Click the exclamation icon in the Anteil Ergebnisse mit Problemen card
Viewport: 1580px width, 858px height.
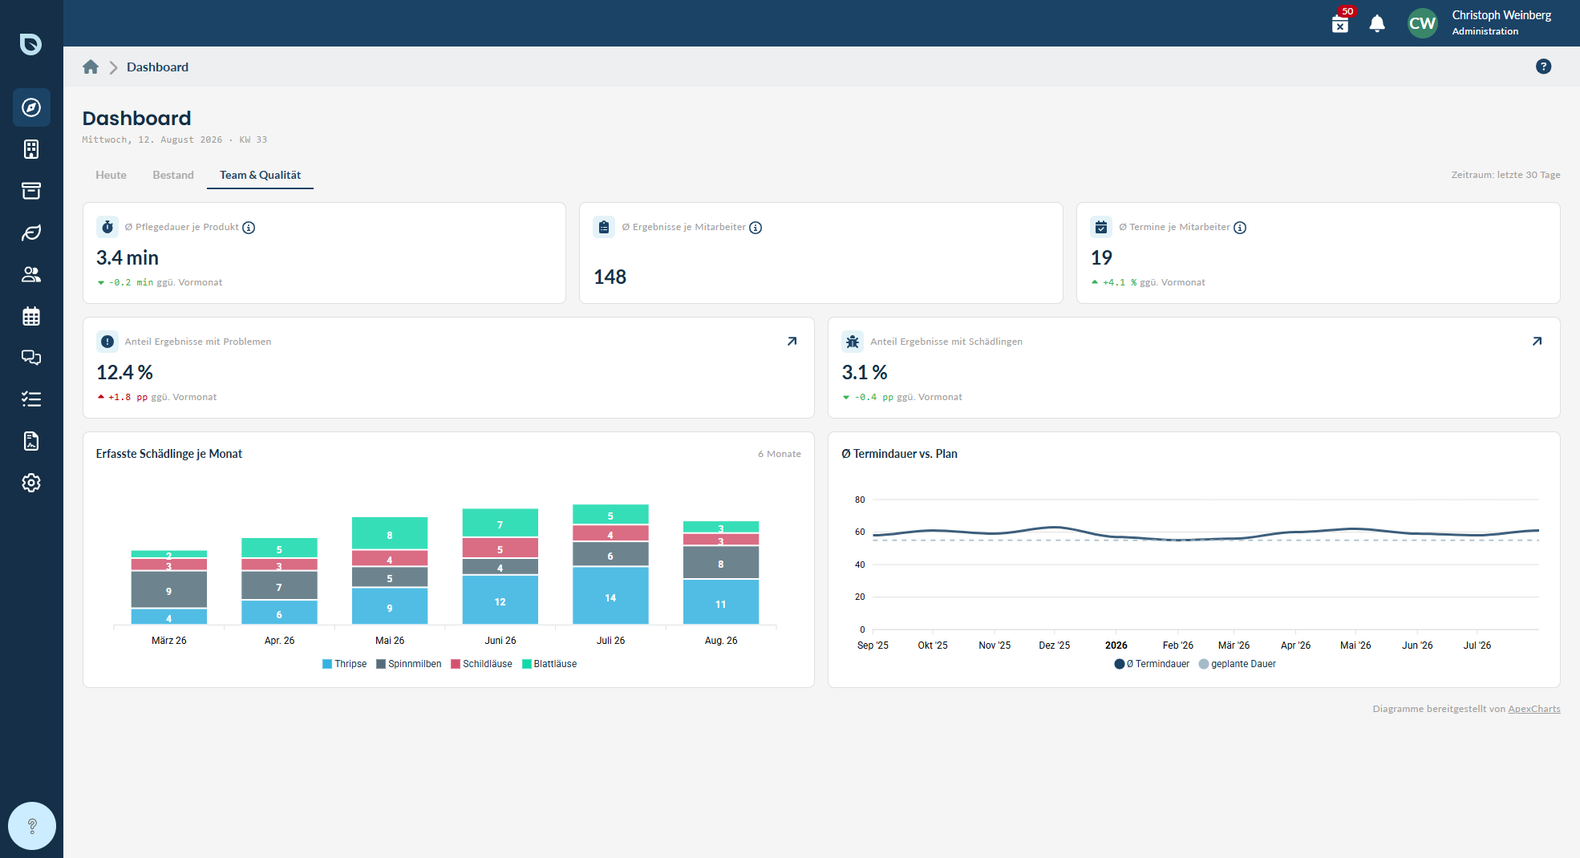pos(107,342)
